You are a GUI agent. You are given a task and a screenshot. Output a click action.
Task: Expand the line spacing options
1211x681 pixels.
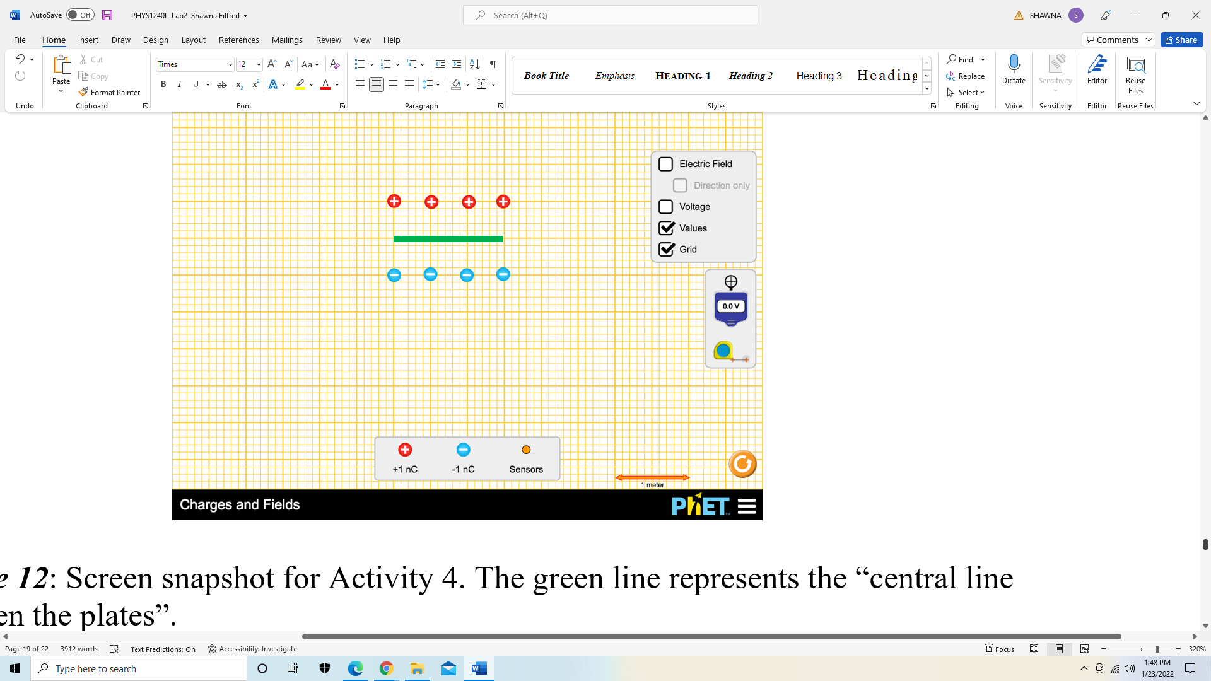[x=438, y=84]
